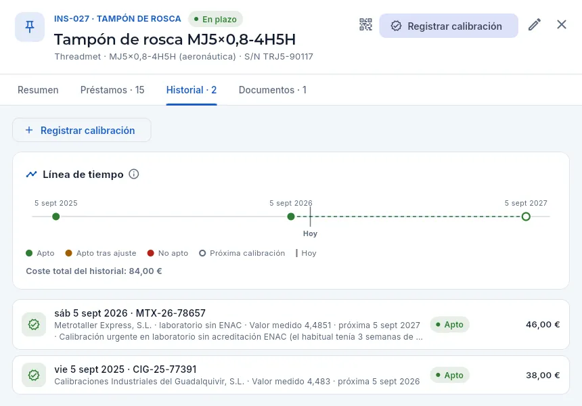The height and width of the screenshot is (406, 582).
Task: Click the Coste total del historial text
Action: point(94,271)
